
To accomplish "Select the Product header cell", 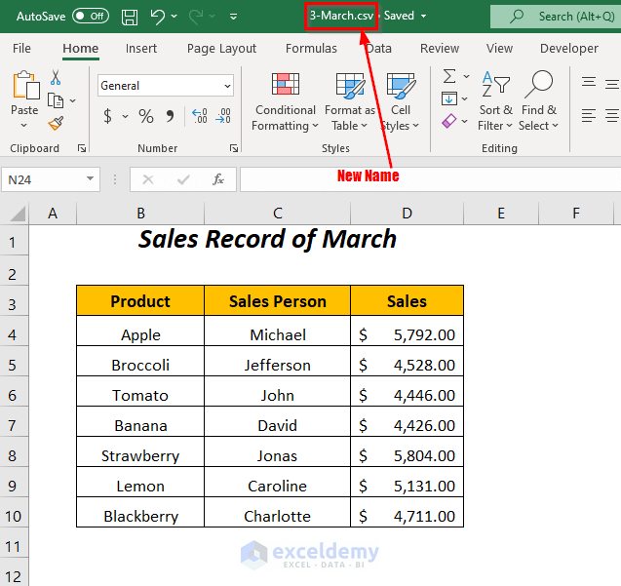I will coord(140,301).
